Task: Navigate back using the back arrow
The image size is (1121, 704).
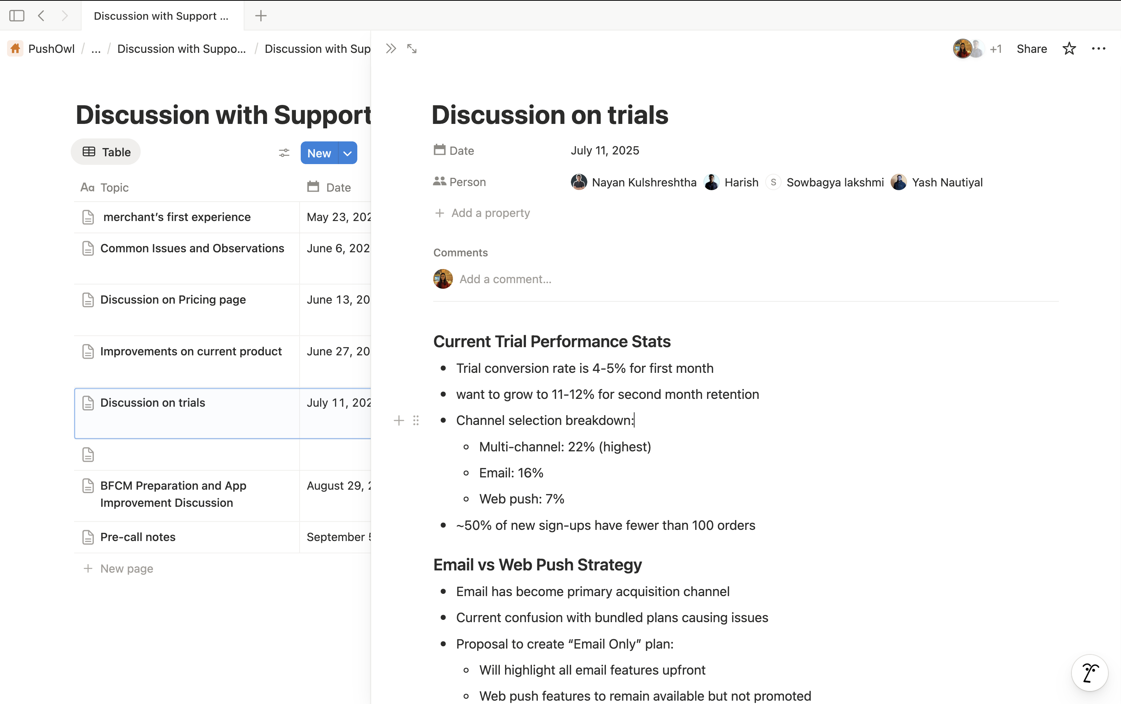Action: (41, 15)
